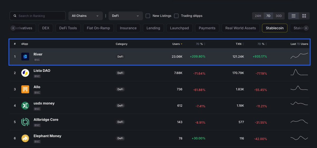Click the usdx money logo icon
This screenshot has height=148, width=317.
click(25, 105)
